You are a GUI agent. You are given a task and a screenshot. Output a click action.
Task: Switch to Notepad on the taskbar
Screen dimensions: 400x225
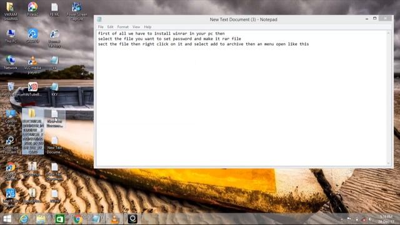pos(96,219)
